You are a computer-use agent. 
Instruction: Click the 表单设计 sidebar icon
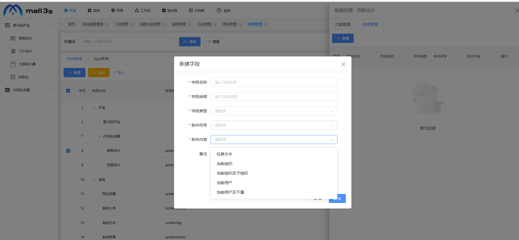[x=13, y=38]
